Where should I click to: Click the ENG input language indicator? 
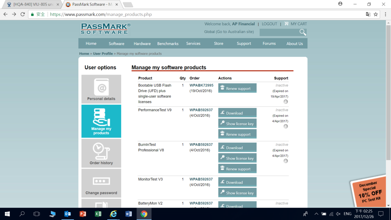347,214
